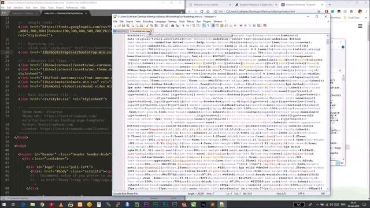Viewport: 370px width, 208px height.
Task: Open the Search menu in Notepad++
Action: [x=129, y=21]
